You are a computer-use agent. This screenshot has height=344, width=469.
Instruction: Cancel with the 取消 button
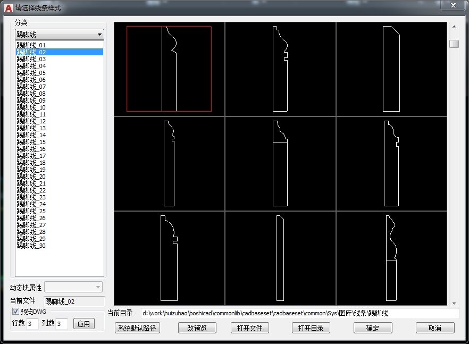click(435, 328)
